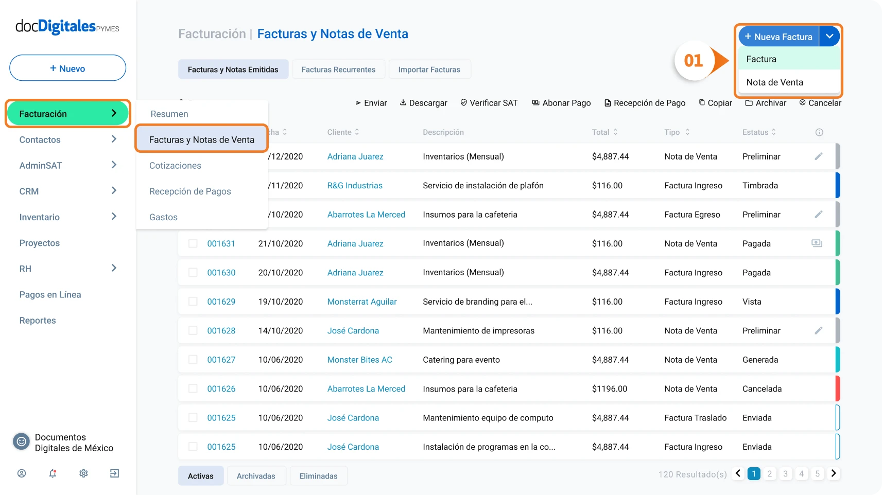This screenshot has height=495, width=882.
Task: Click the logout icon at sidebar bottom
Action: point(114,473)
